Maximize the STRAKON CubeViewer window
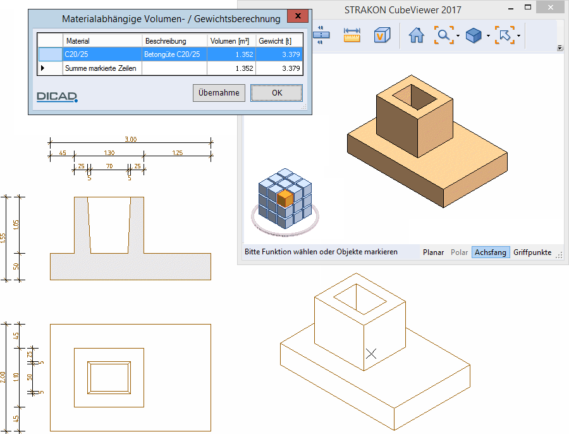 click(528, 7)
